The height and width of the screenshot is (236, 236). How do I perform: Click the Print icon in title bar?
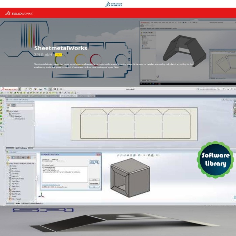pyautogui.click(x=40, y=89)
